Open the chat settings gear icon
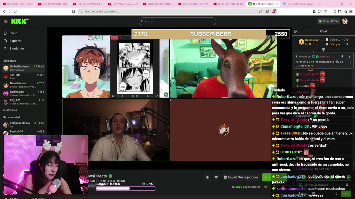 (x=336, y=194)
